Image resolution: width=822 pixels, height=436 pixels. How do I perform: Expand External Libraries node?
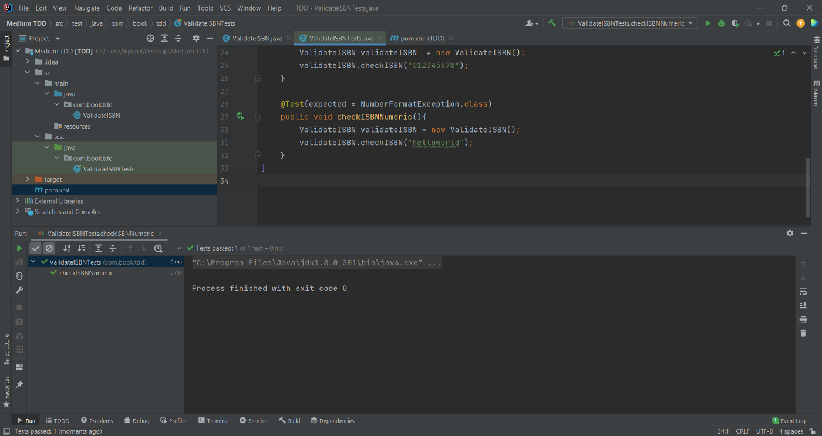click(x=18, y=201)
